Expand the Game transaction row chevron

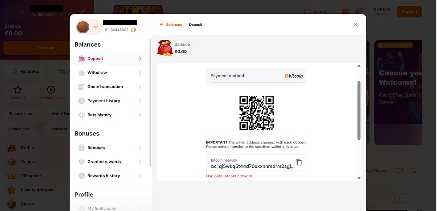(140, 87)
